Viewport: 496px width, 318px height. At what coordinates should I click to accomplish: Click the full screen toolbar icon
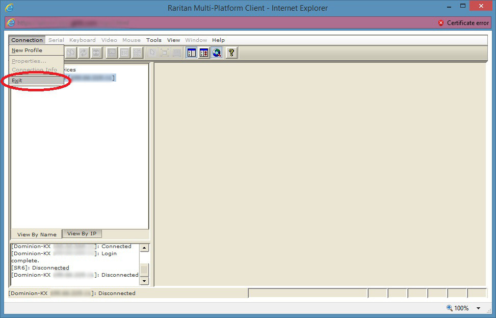coord(165,53)
